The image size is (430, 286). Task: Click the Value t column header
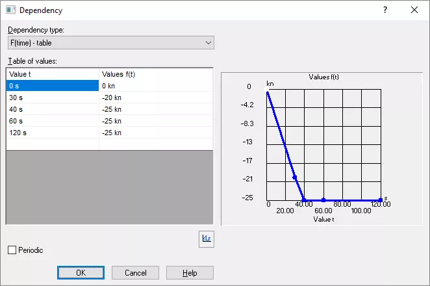(x=52, y=74)
